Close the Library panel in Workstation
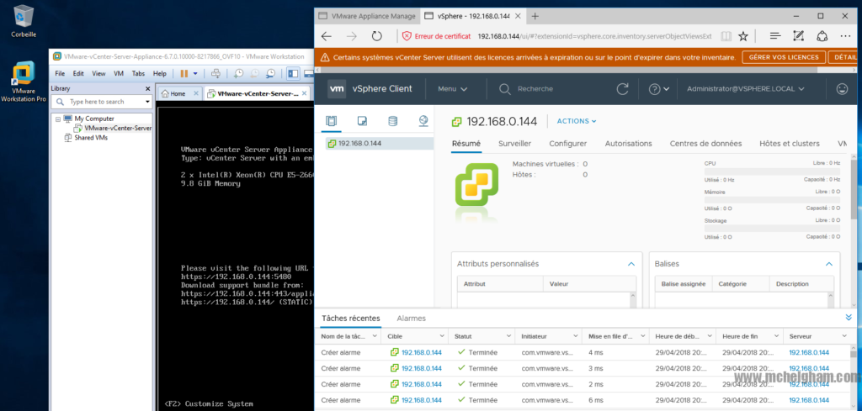This screenshot has width=862, height=411. [x=147, y=88]
